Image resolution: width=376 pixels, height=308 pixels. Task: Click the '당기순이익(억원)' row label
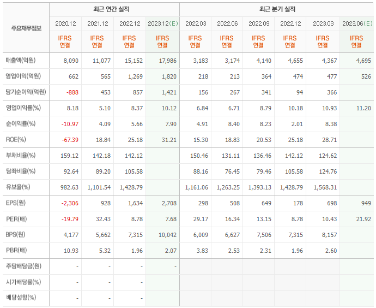(x=26, y=92)
